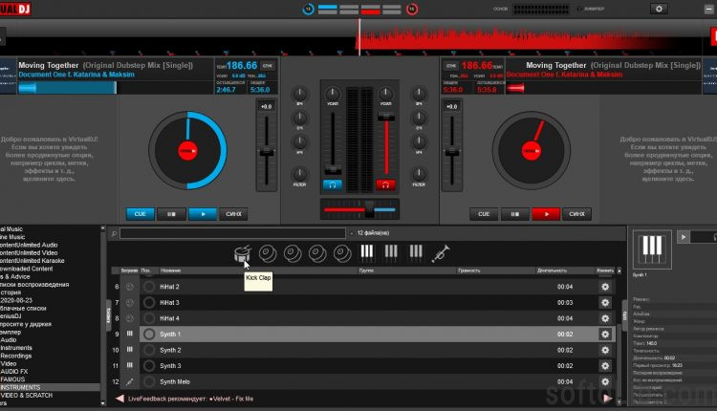This screenshot has width=717, height=411.
Task: Click the cymbal icon in HiHat 3 row
Action: tap(130, 303)
